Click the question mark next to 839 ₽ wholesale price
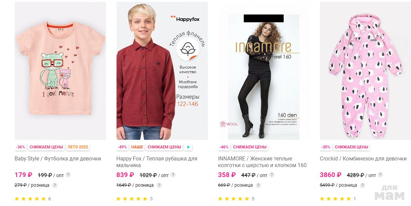 coord(173,175)
